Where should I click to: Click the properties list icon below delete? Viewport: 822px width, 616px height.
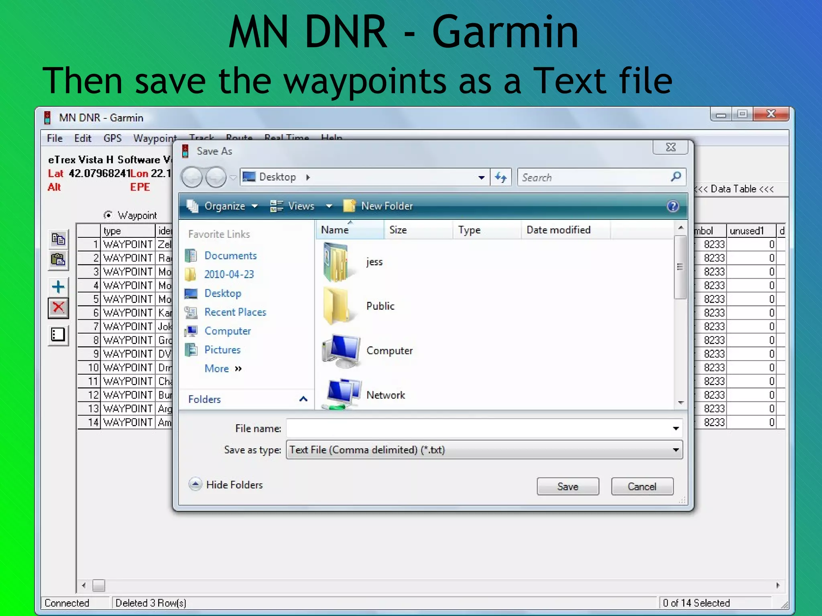click(58, 334)
